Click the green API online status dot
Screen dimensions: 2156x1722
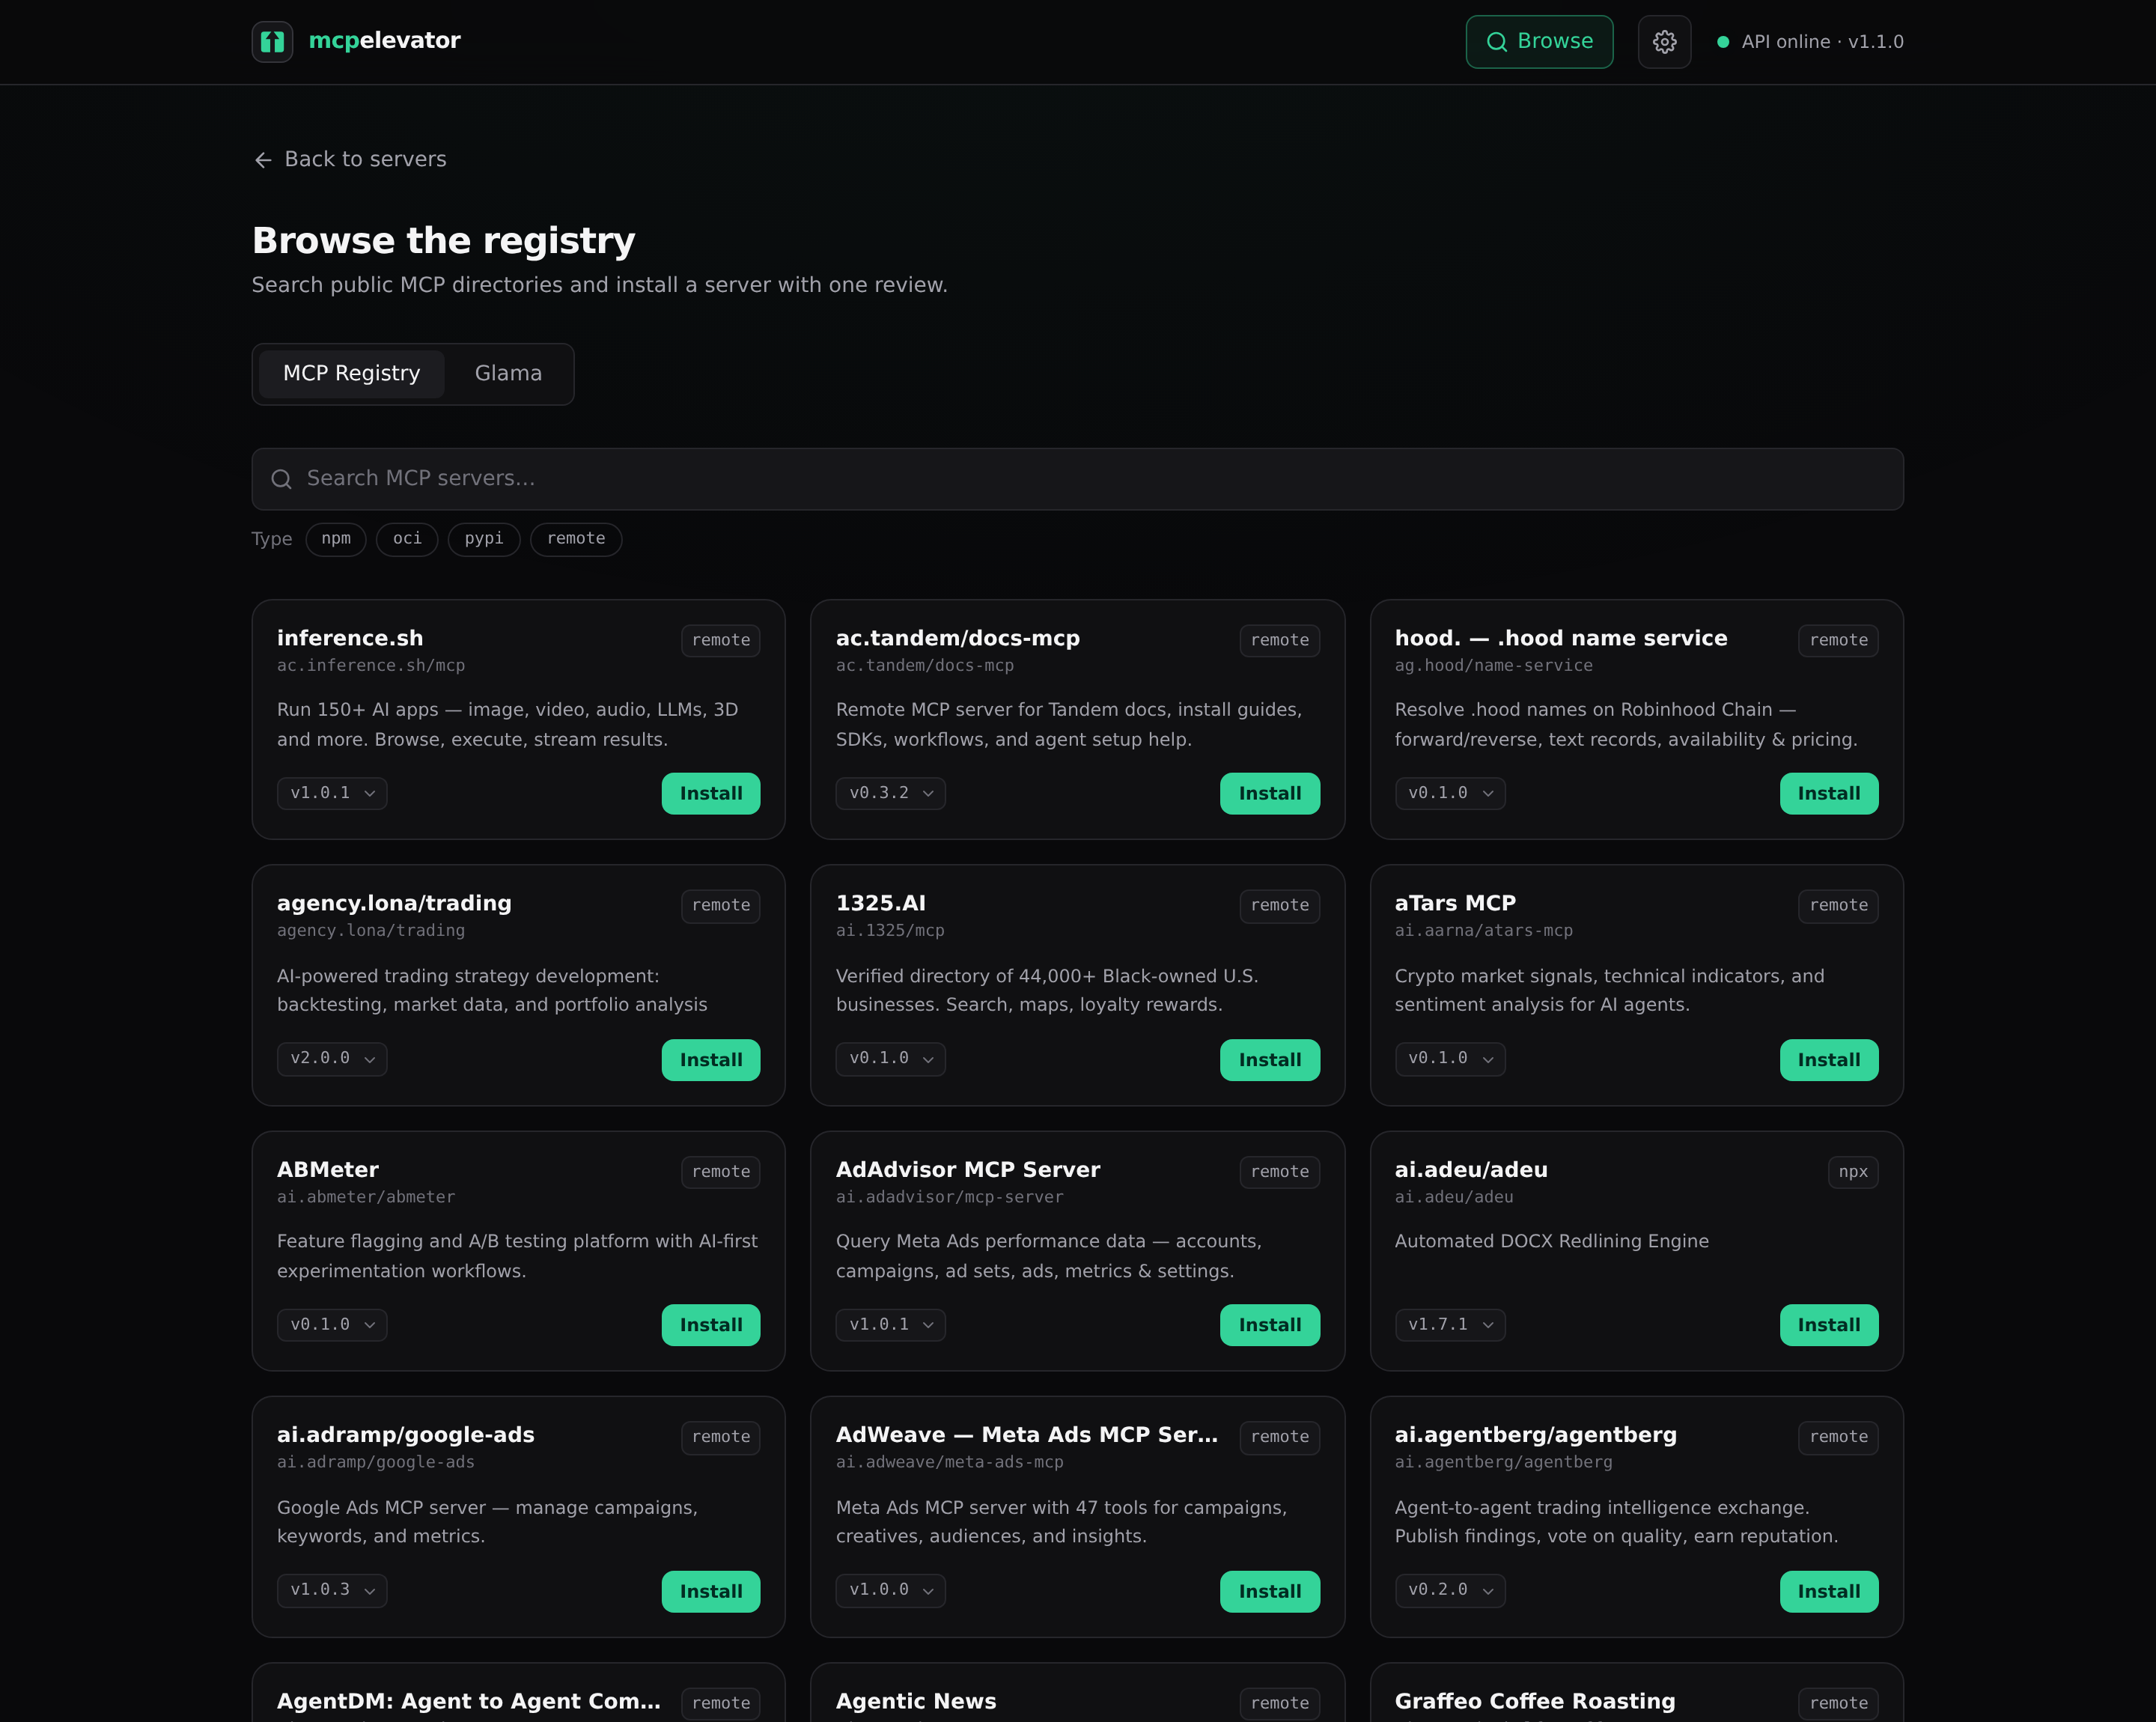tap(1723, 42)
